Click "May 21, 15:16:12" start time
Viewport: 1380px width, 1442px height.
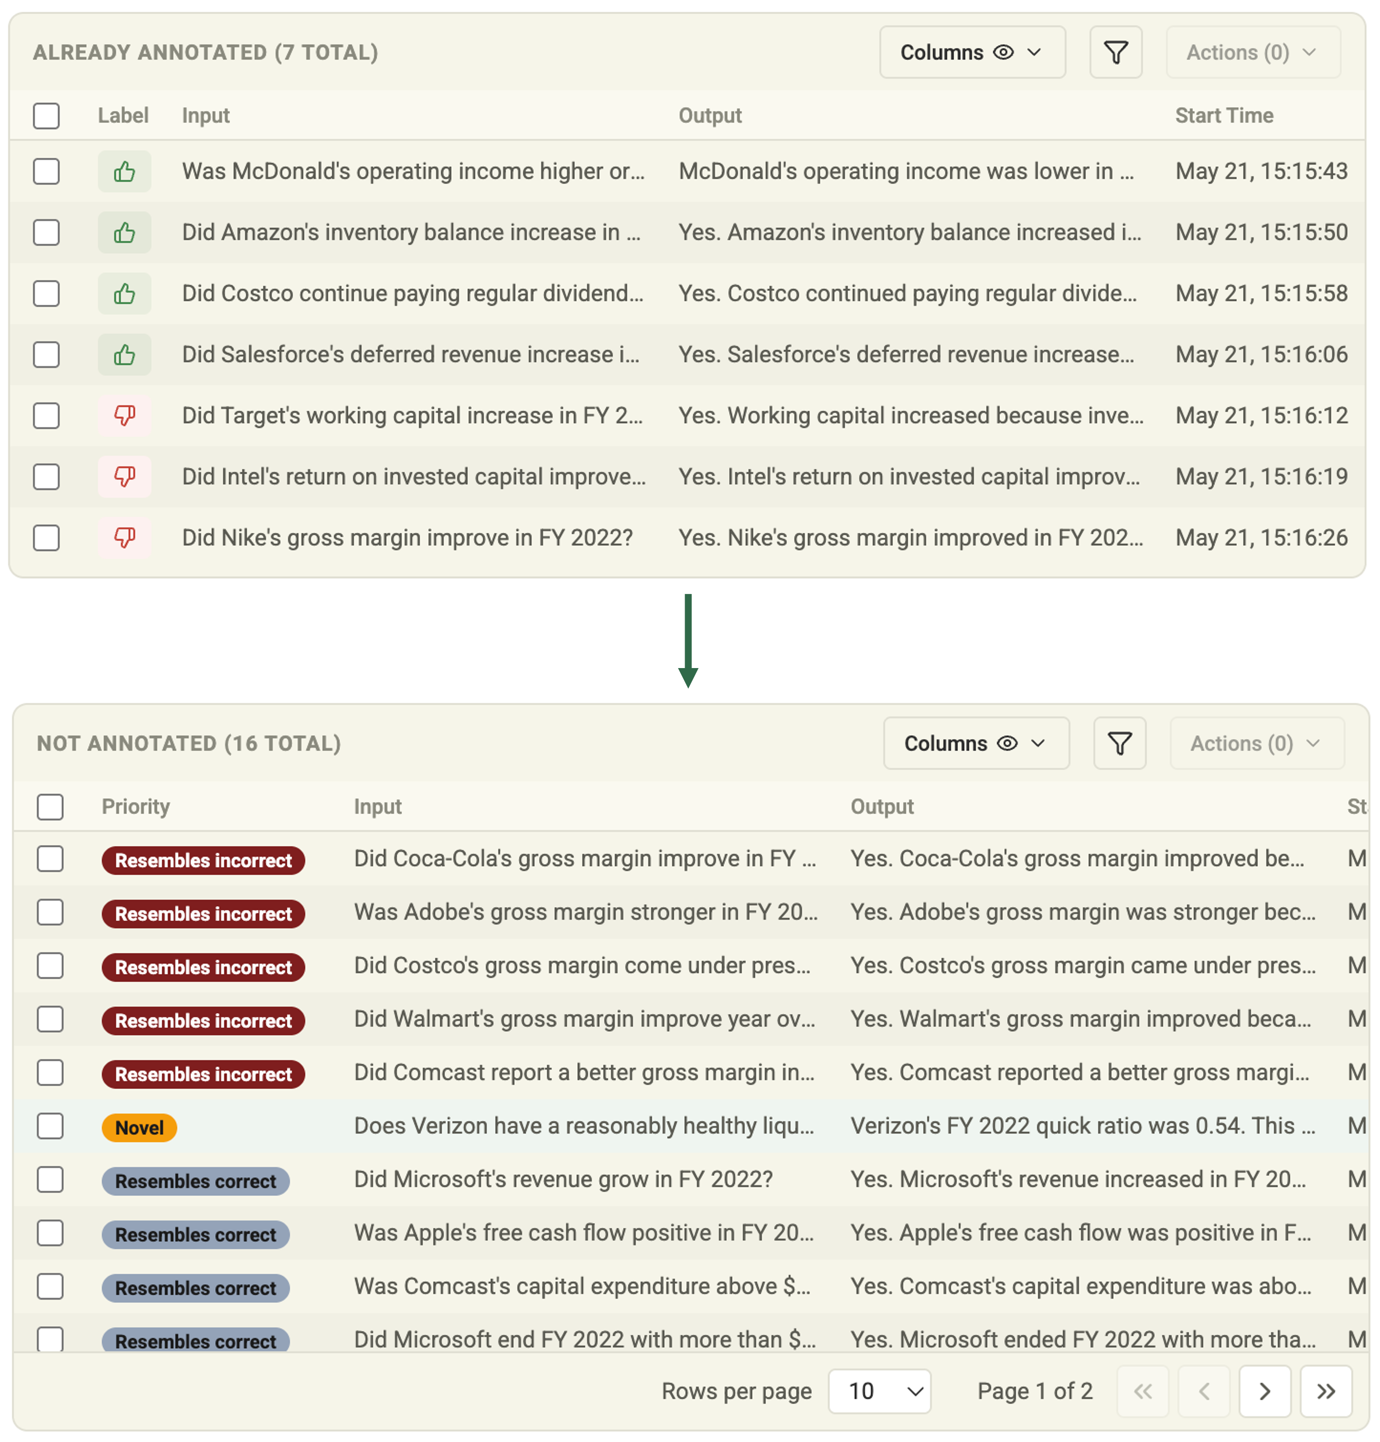[1261, 416]
